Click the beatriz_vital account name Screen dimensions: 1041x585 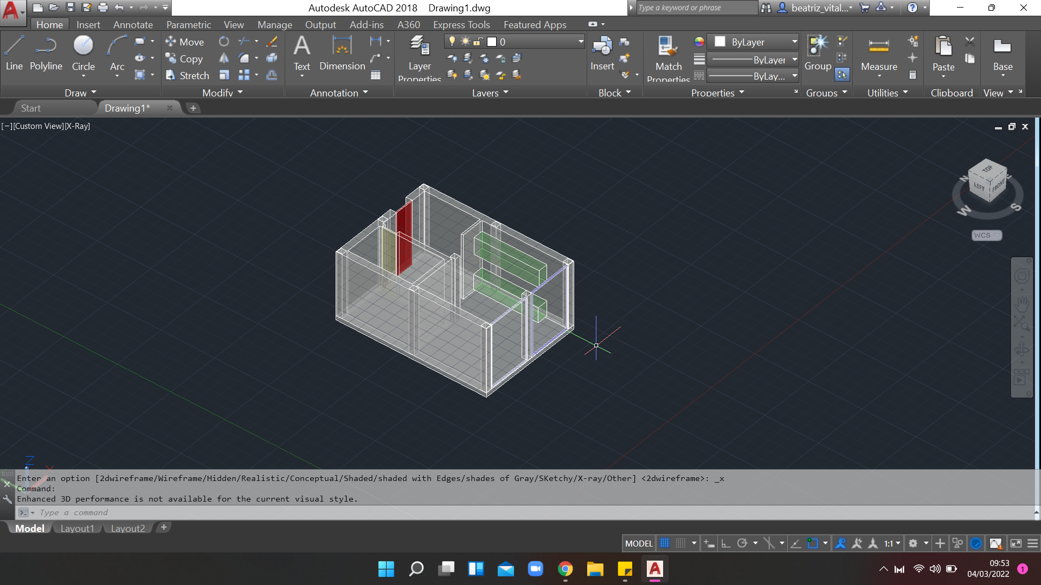(x=820, y=8)
